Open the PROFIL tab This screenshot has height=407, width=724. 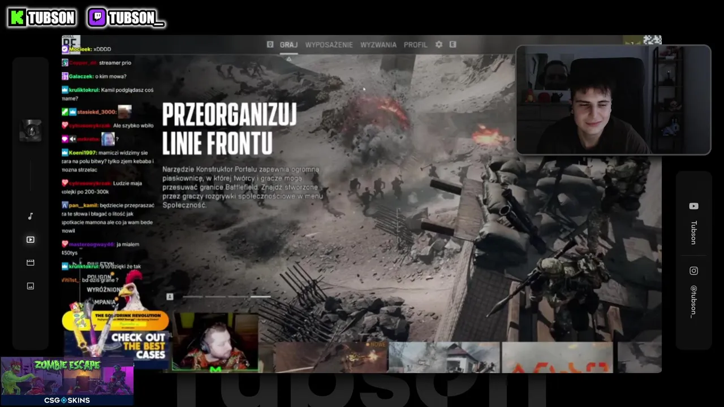pyautogui.click(x=416, y=45)
